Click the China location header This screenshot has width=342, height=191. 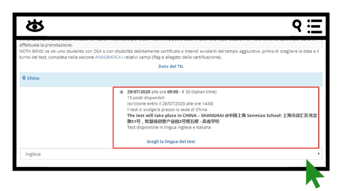coord(171,79)
